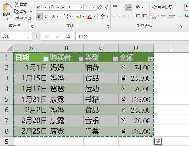Align text left
189x146 pixels.
[115, 16]
